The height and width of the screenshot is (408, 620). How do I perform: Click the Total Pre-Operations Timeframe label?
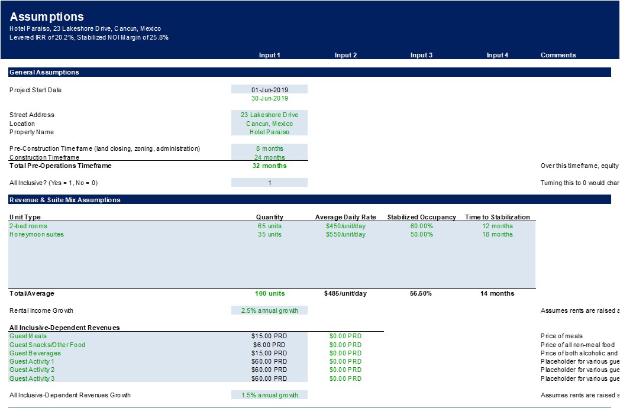tap(60, 166)
